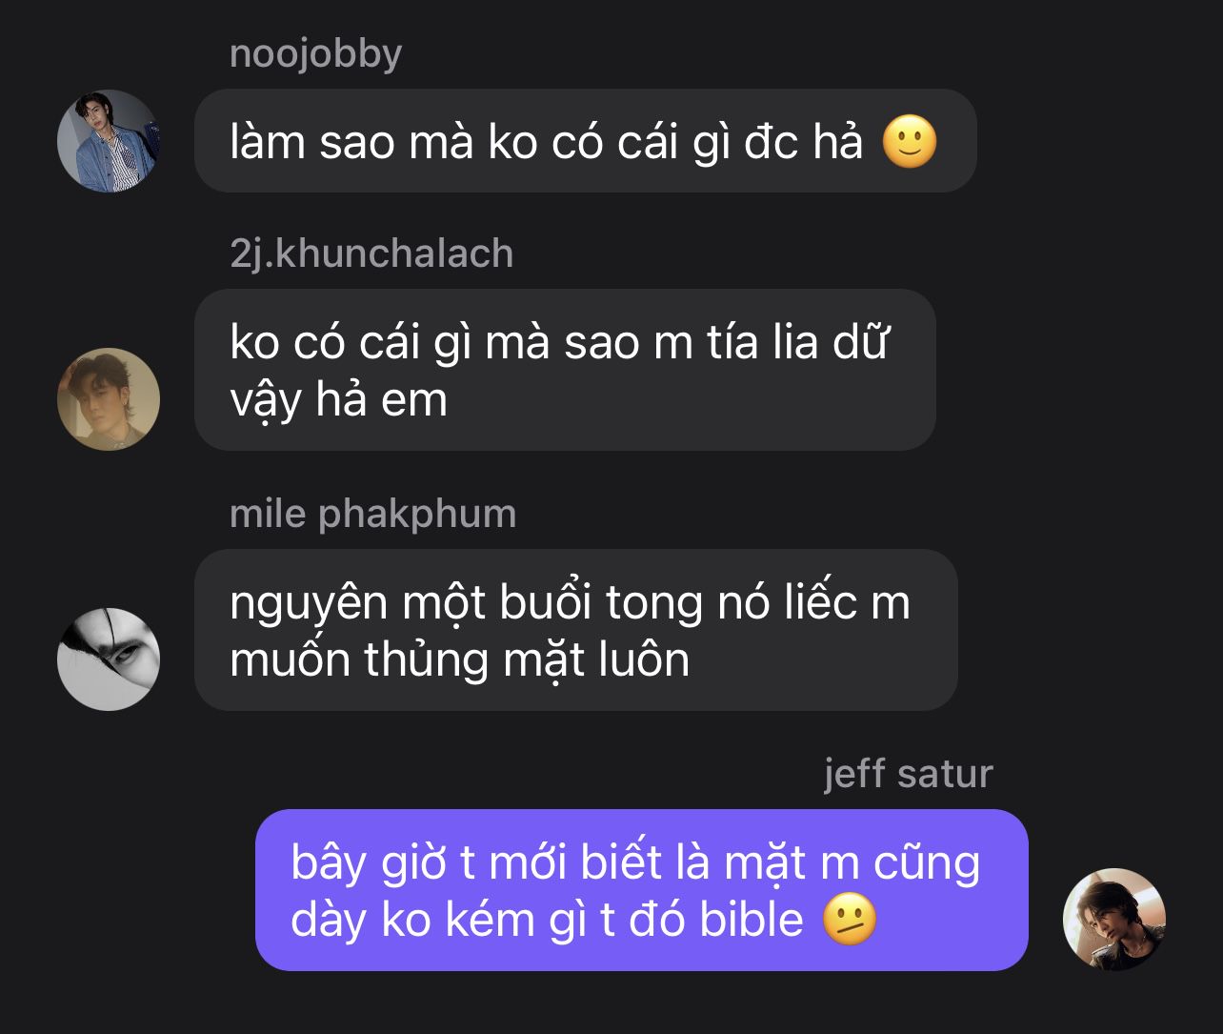Image resolution: width=1223 pixels, height=1034 pixels.
Task: Click the 2j.khunchalach username label
Action: click(371, 253)
